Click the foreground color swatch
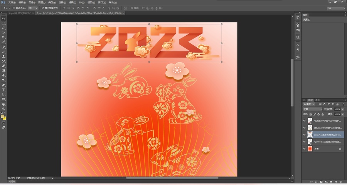 (2, 116)
